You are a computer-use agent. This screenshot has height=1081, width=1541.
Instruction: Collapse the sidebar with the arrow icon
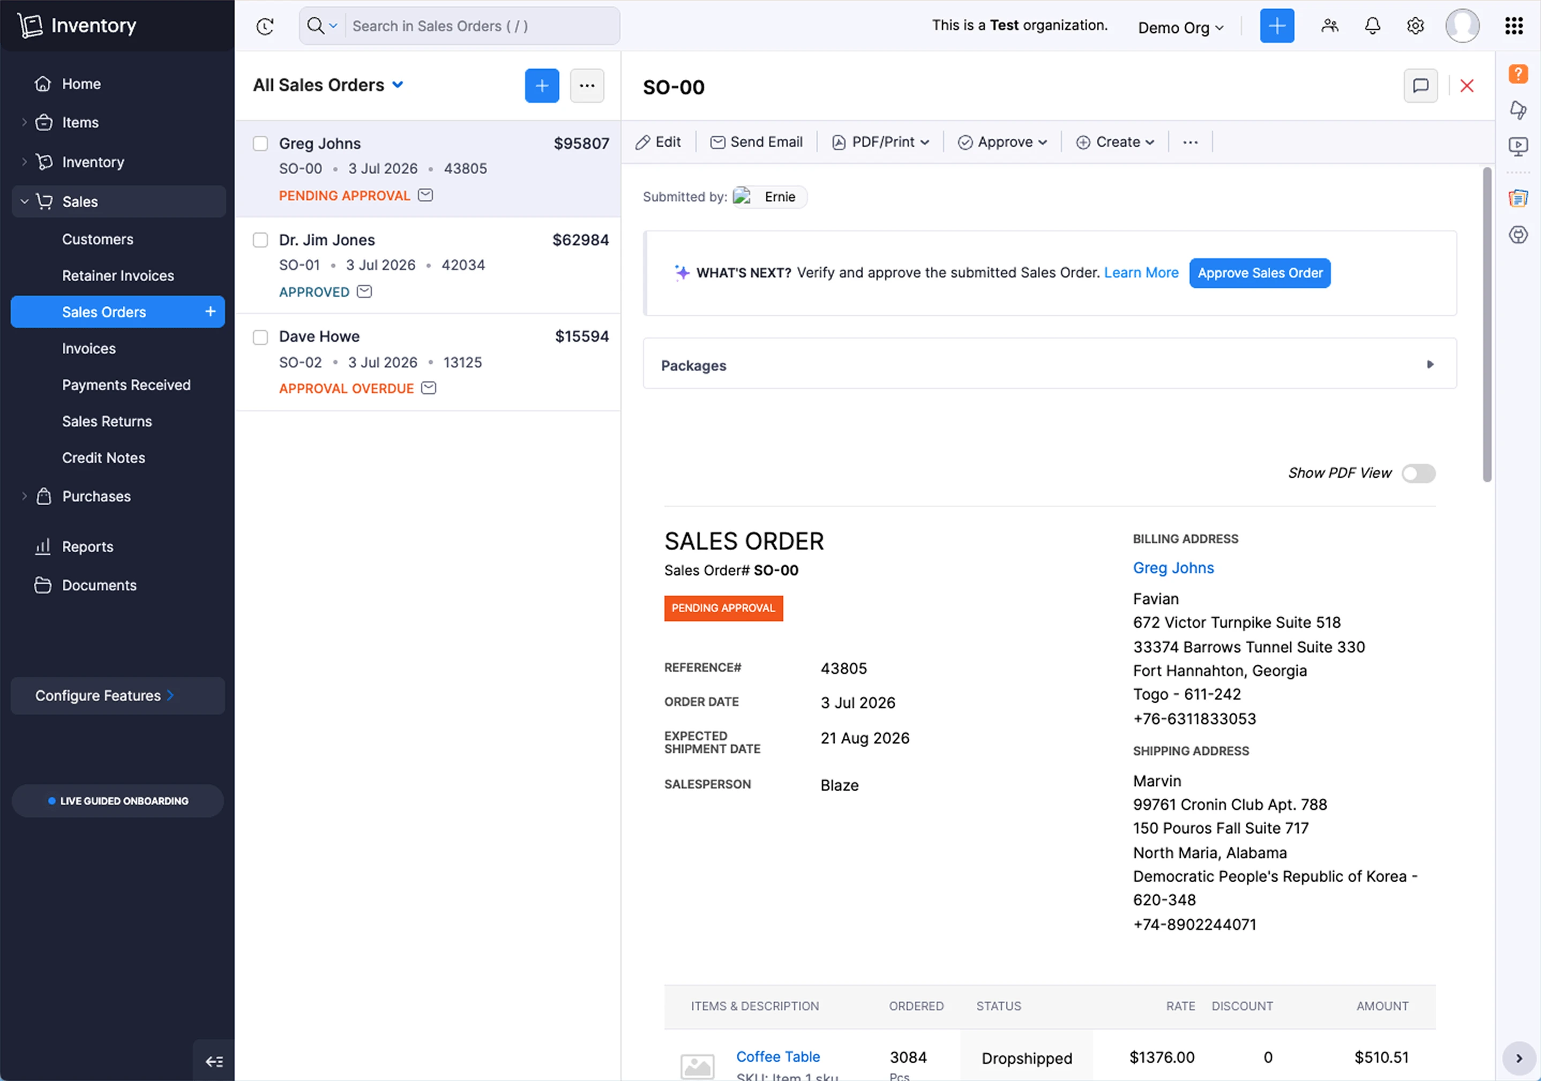[214, 1061]
